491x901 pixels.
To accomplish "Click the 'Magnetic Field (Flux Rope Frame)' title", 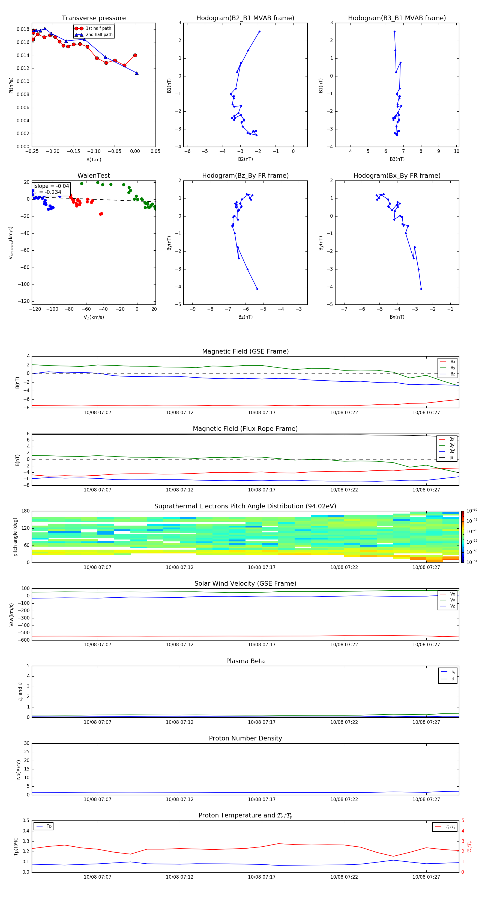I will (245, 429).
